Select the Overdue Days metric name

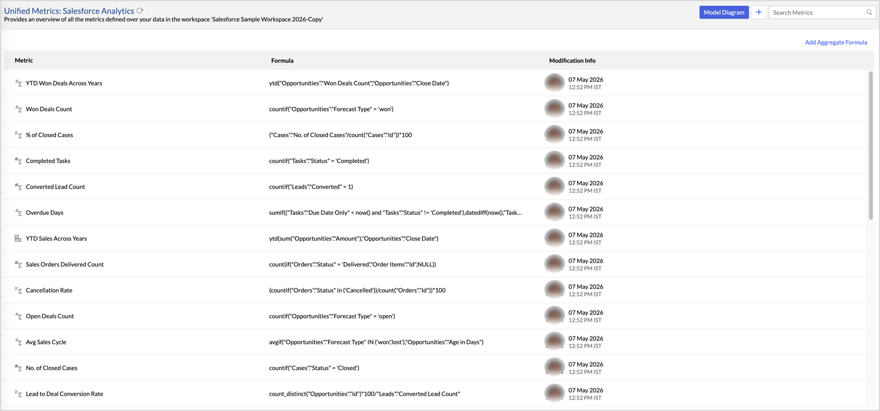(x=44, y=213)
